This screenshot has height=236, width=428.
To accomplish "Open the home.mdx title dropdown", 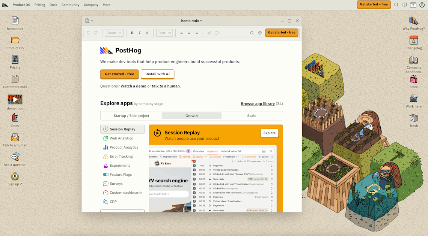I will [192, 21].
